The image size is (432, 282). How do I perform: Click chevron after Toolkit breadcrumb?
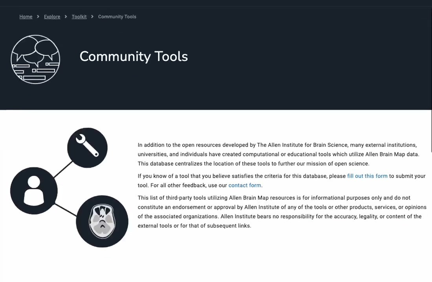(92, 17)
